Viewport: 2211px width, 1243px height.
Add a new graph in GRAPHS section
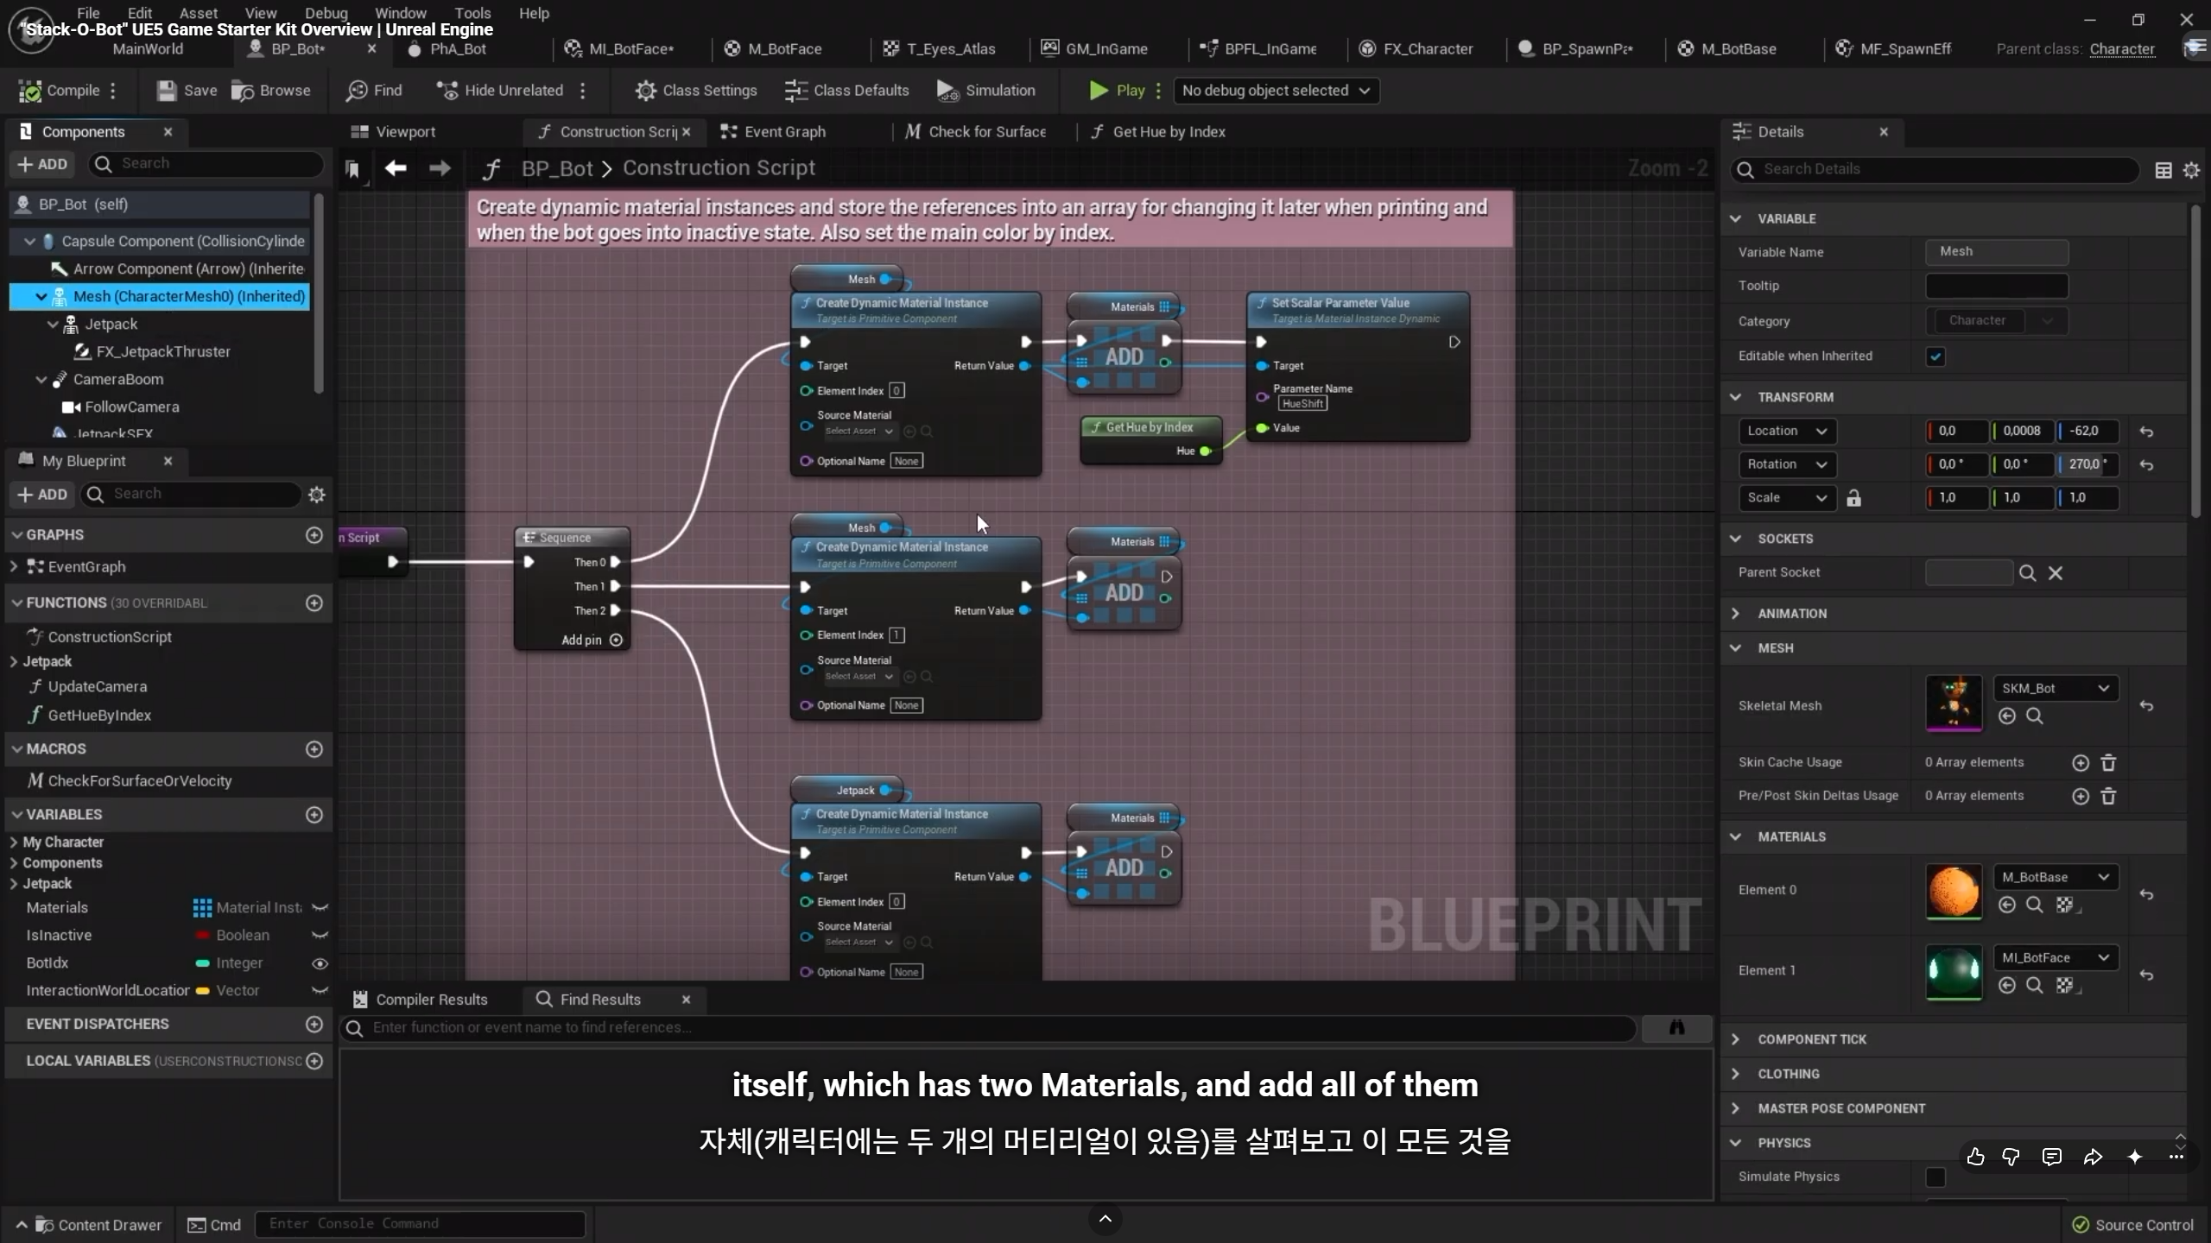(x=314, y=535)
